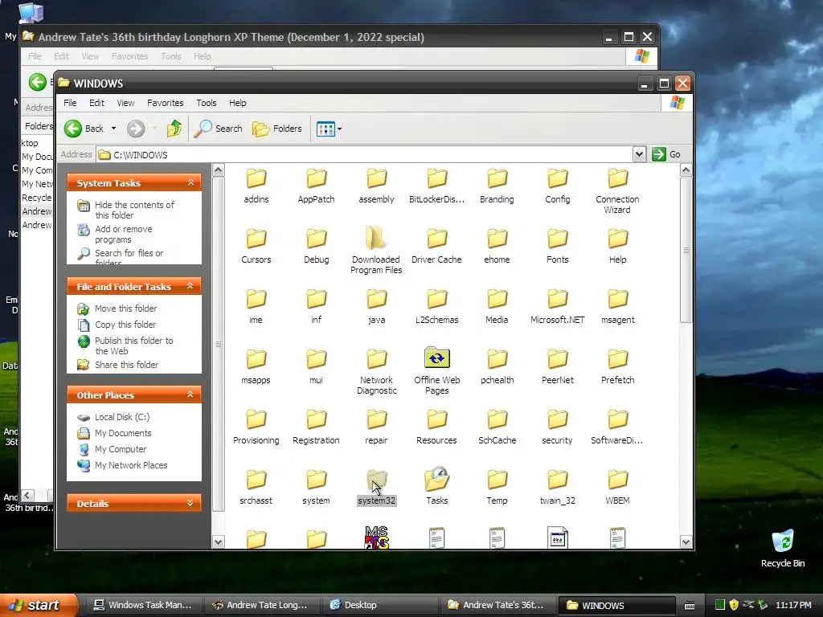
Task: Open the pchealth folder
Action: click(x=497, y=367)
